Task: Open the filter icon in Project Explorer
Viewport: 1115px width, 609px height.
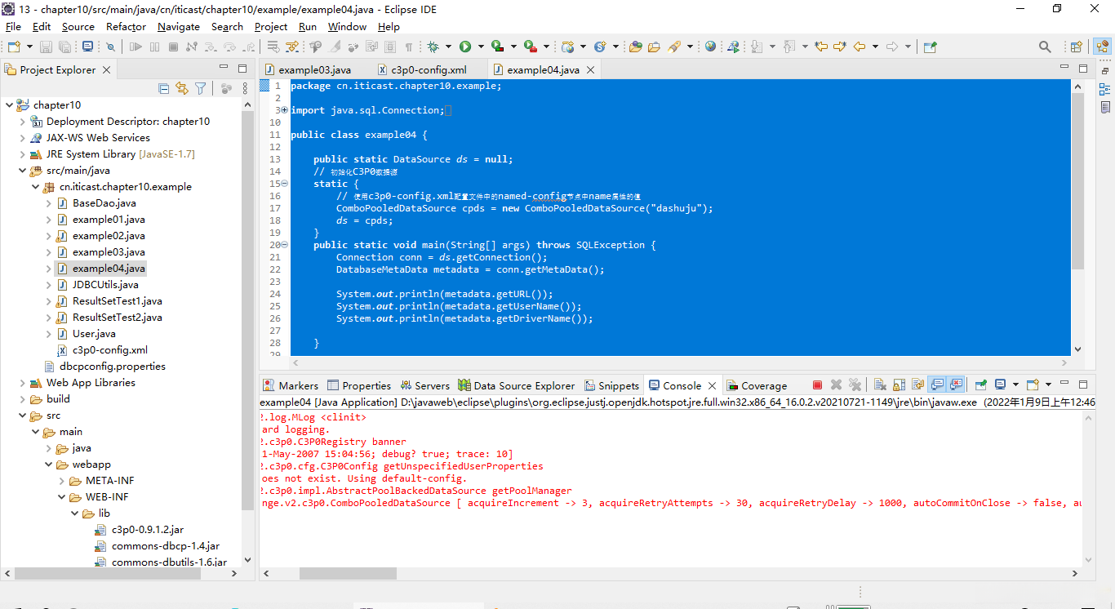Action: tap(200, 89)
